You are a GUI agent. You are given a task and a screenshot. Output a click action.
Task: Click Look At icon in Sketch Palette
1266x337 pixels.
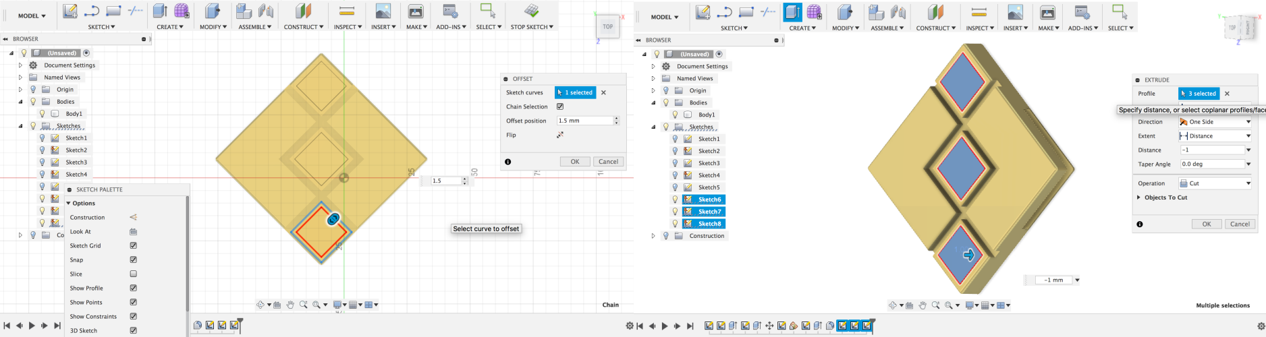click(133, 231)
